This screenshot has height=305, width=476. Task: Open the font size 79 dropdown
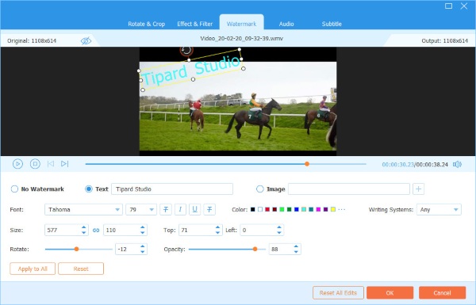pyautogui.click(x=141, y=209)
